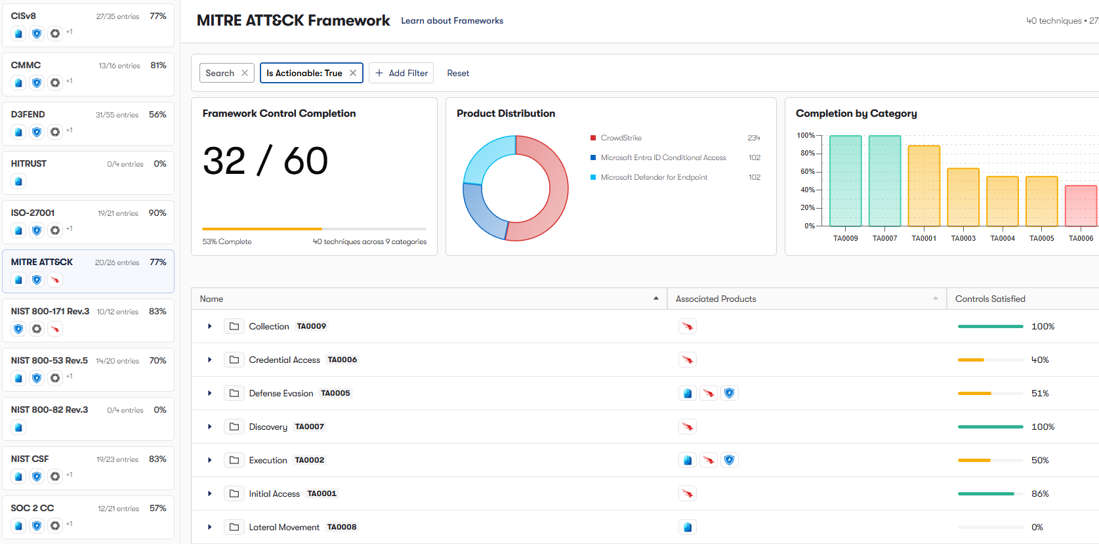Sort by Associated Products column arrow

(936, 299)
